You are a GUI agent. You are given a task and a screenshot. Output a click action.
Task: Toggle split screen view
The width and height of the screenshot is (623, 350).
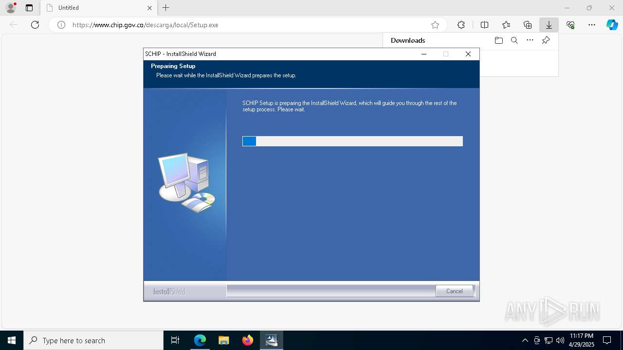pyautogui.click(x=484, y=25)
